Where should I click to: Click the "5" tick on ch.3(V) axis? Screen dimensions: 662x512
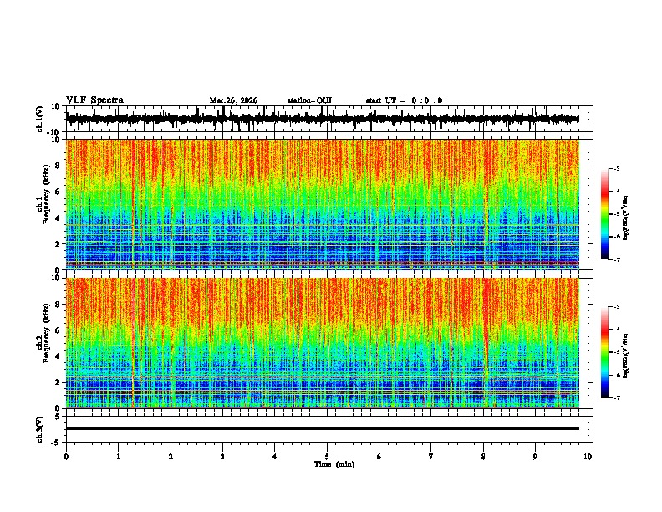click(59, 417)
